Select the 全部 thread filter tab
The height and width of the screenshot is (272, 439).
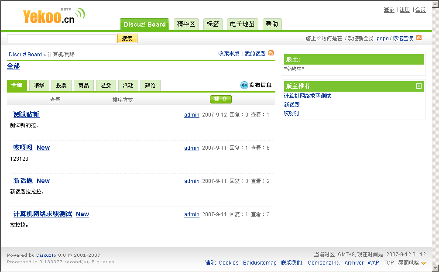[x=17, y=86]
